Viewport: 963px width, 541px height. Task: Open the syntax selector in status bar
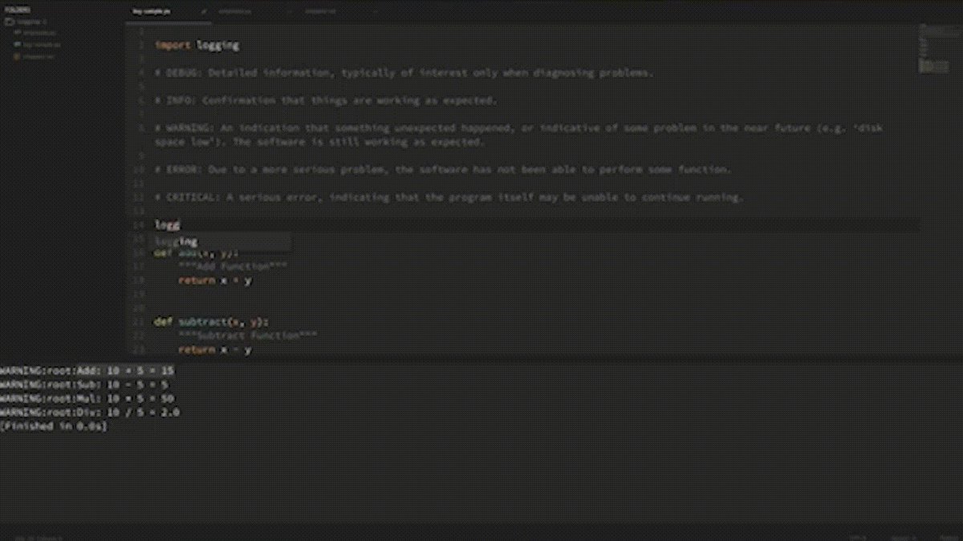point(948,537)
